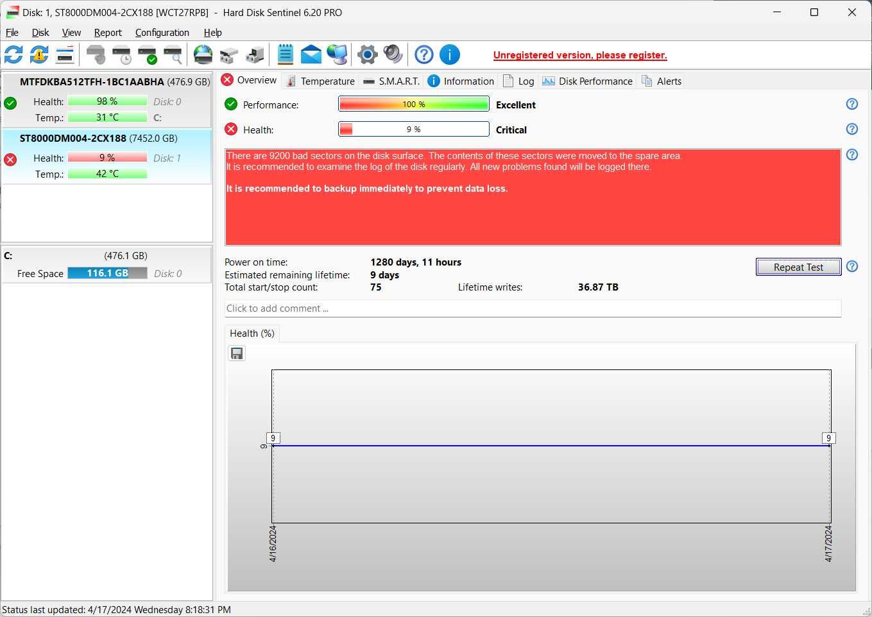
Task: Open the Disk menu
Action: 40,33
